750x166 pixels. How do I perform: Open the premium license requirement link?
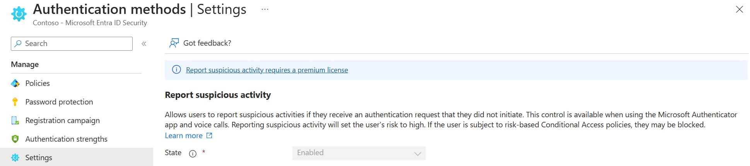[x=267, y=70]
